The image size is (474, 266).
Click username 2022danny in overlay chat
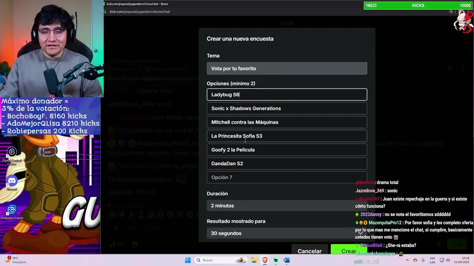[x=371, y=214]
